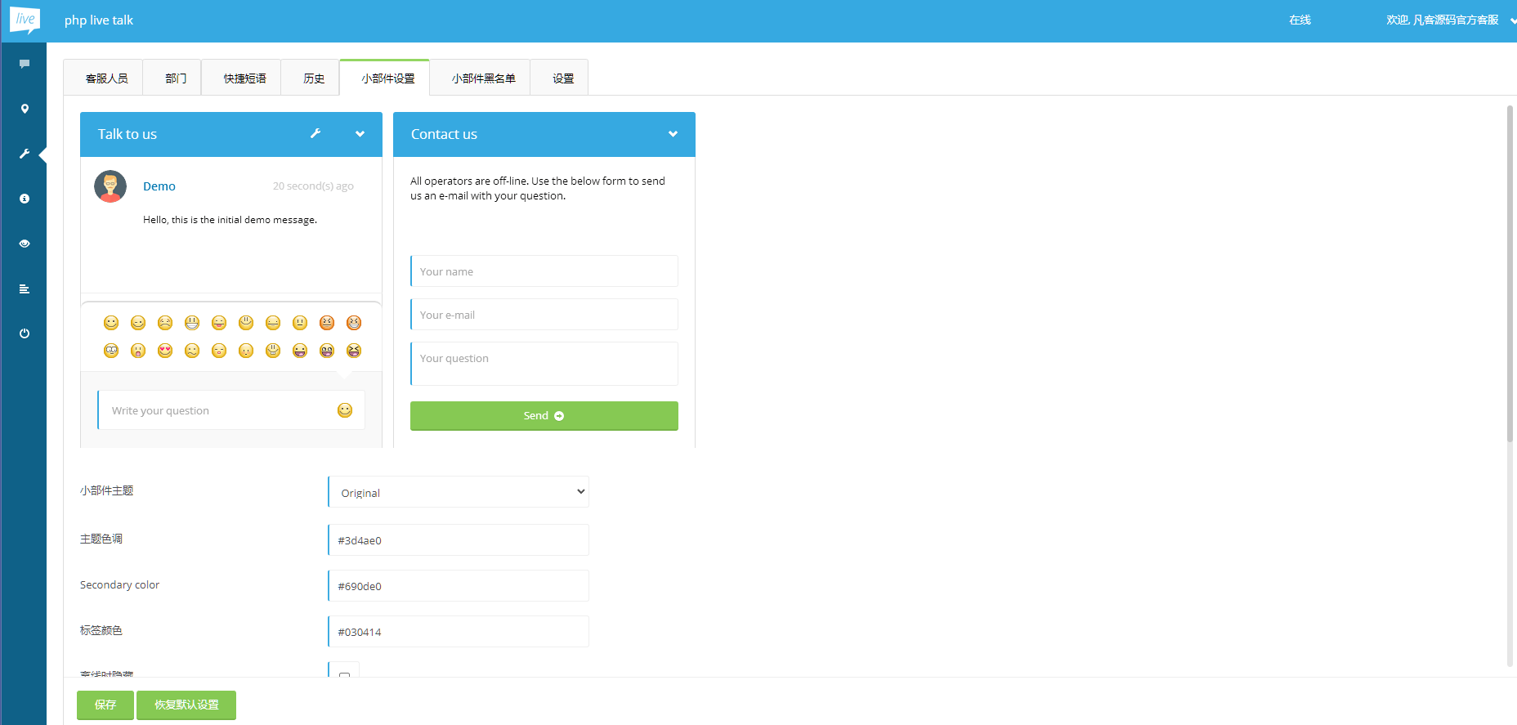Click the text-lines list sidebar icon
The image size is (1517, 725).
pos(25,289)
